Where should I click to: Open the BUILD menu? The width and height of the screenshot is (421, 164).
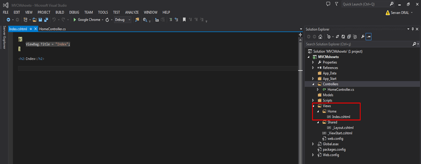click(x=60, y=12)
